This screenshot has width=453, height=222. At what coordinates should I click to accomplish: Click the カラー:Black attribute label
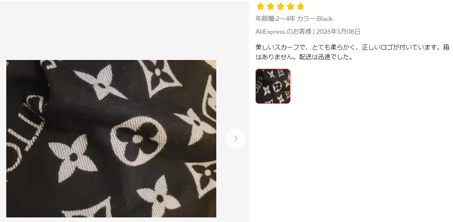pyautogui.click(x=315, y=19)
